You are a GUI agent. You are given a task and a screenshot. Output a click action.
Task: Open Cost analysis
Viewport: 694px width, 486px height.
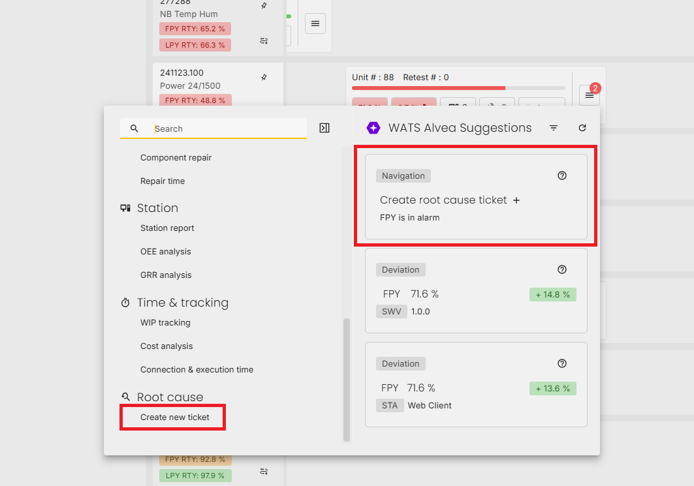166,346
